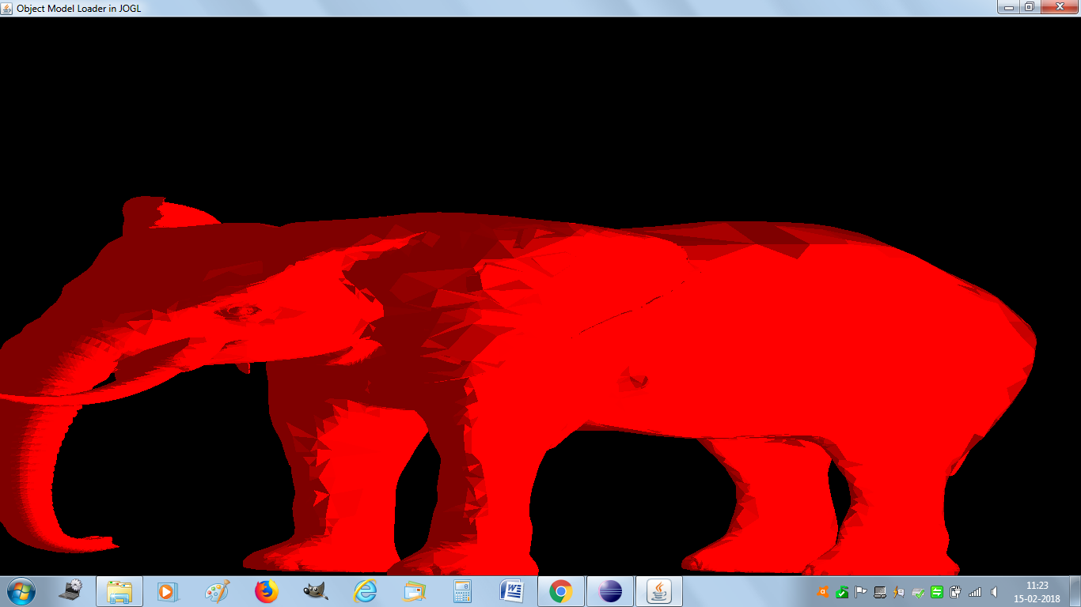This screenshot has width=1081, height=607.
Task: Open GIMP image editor from the taskbar
Action: pyautogui.click(x=313, y=590)
